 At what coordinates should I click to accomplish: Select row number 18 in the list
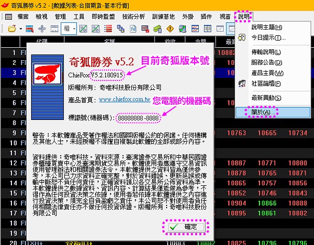[x=13, y=223]
